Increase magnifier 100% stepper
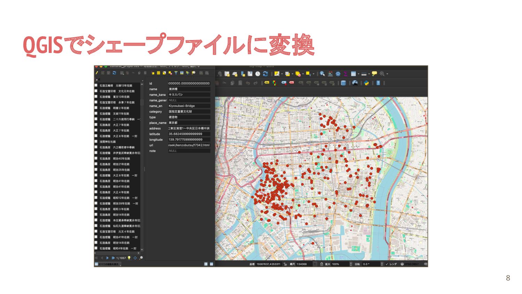Screen dimensions: 522x294 pyautogui.click(x=351, y=263)
